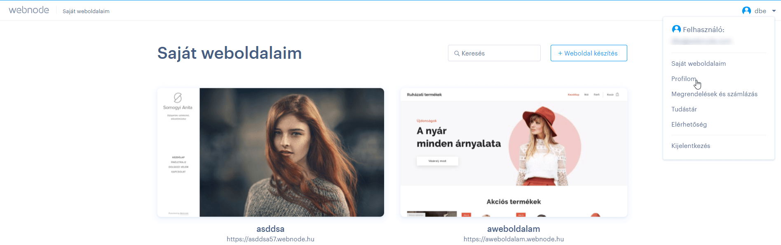Click the Weboldal készítés button
Viewport: 781px width, 245px height.
click(589, 53)
